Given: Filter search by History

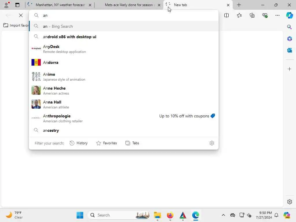Looking at the screenshot, I should 79,143.
